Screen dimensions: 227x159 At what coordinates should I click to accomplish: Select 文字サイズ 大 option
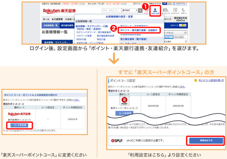click(x=185, y=25)
